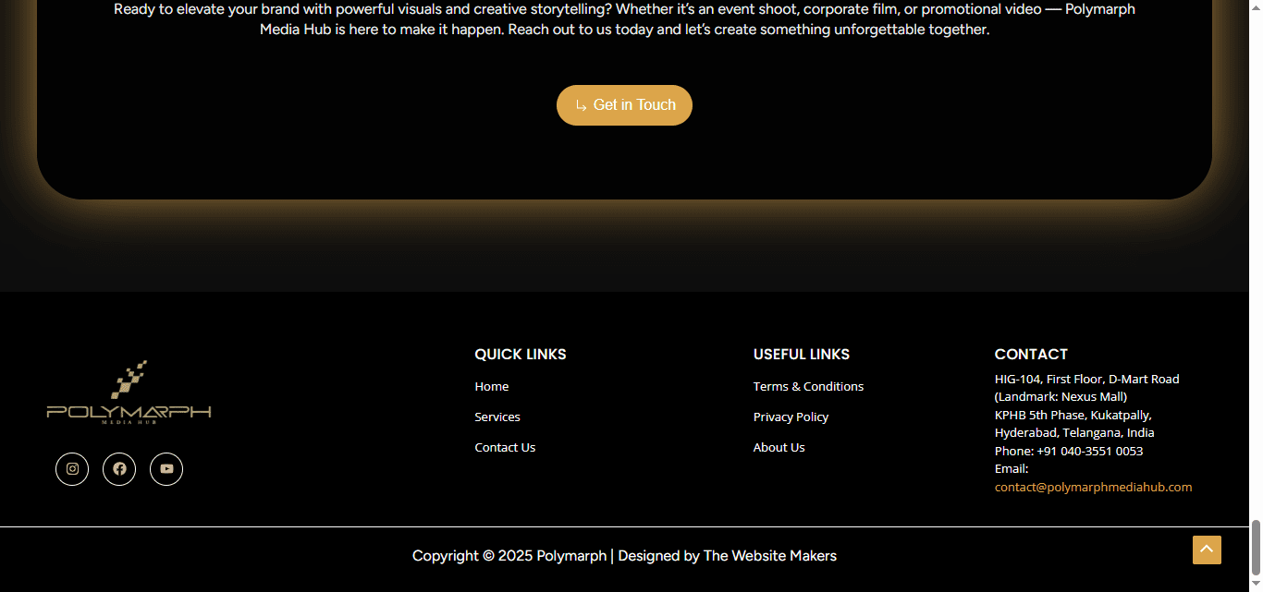1263x592 pixels.
Task: Click the CONTACT heading in footer
Action: tap(1031, 355)
